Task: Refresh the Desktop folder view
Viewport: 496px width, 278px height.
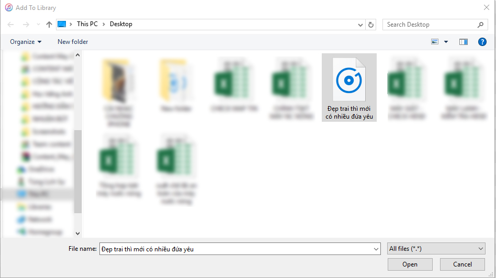Action: (x=371, y=25)
